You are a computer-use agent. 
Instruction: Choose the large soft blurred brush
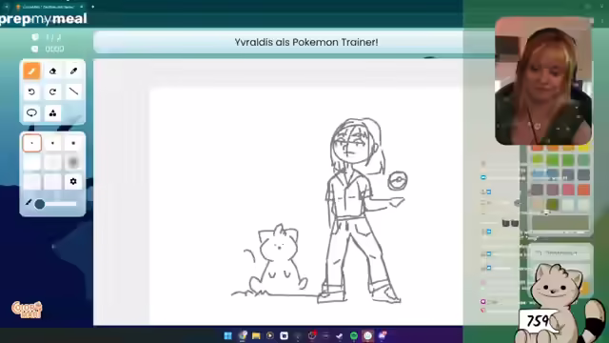tap(73, 162)
